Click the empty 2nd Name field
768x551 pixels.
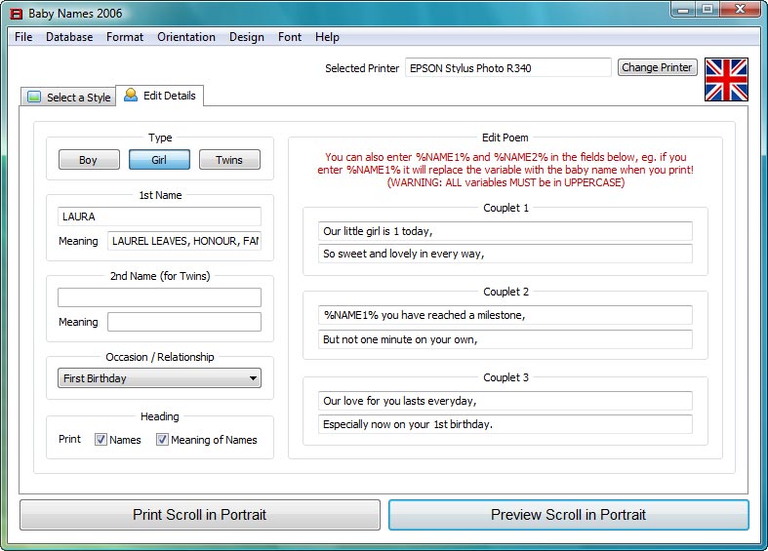[159, 297]
